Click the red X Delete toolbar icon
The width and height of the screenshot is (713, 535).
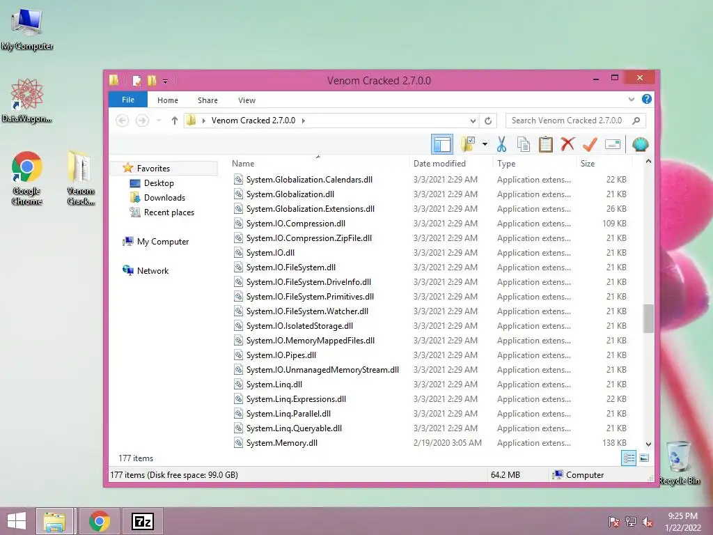(x=567, y=144)
